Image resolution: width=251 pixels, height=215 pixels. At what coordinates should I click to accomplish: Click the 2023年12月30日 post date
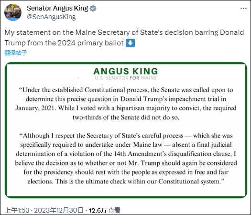(59, 210)
